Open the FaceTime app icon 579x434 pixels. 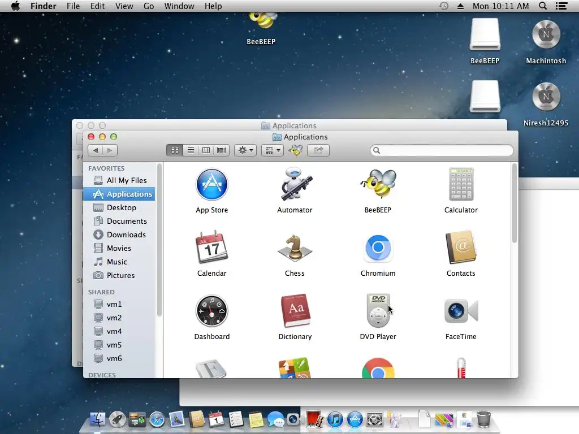click(x=461, y=311)
